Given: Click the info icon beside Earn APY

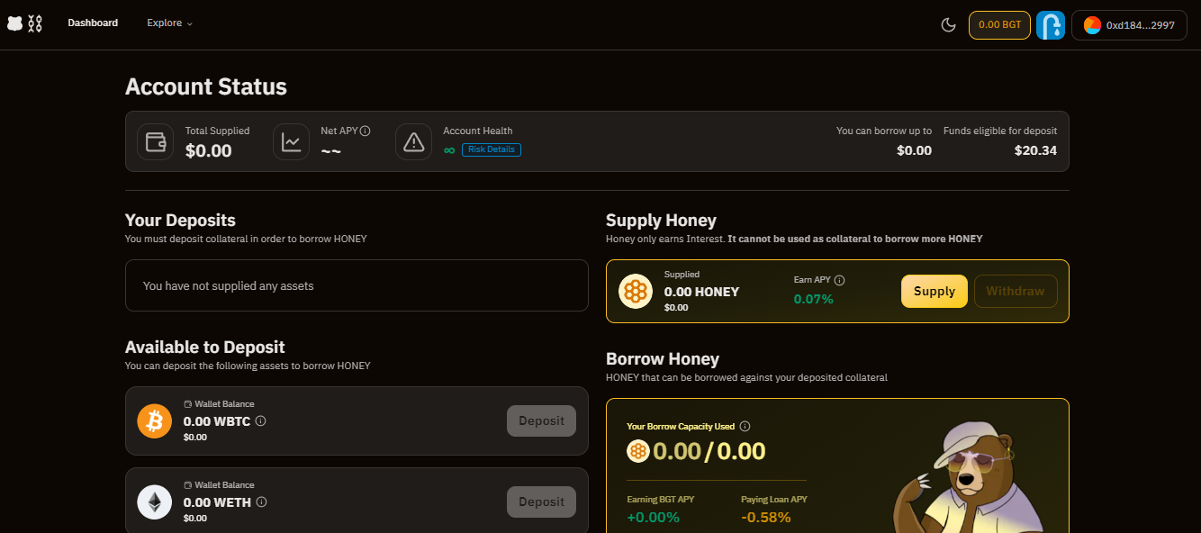Looking at the screenshot, I should coord(839,280).
